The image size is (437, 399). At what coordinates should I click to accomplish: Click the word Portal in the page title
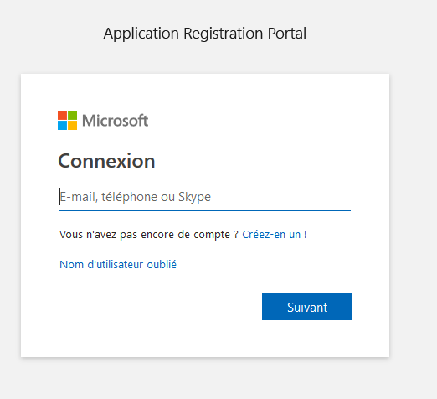tap(287, 34)
